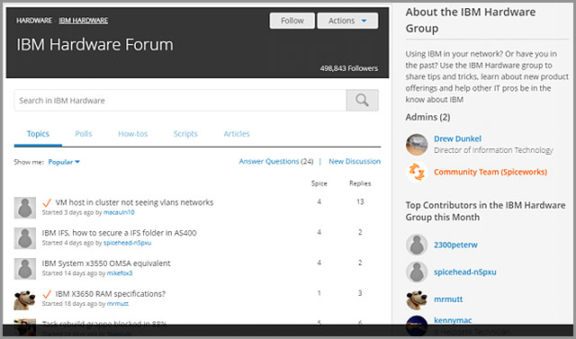576x339 pixels.
Task: Go to HARDWARE breadcrumb
Action: tap(34, 21)
